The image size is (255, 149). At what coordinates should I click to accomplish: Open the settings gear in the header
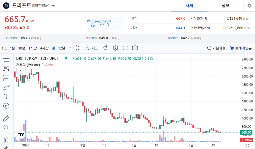point(249,6)
